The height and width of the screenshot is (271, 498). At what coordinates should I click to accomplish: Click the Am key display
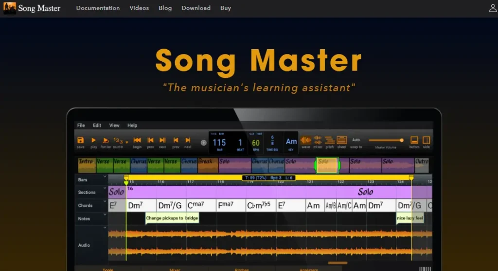pos(291,142)
